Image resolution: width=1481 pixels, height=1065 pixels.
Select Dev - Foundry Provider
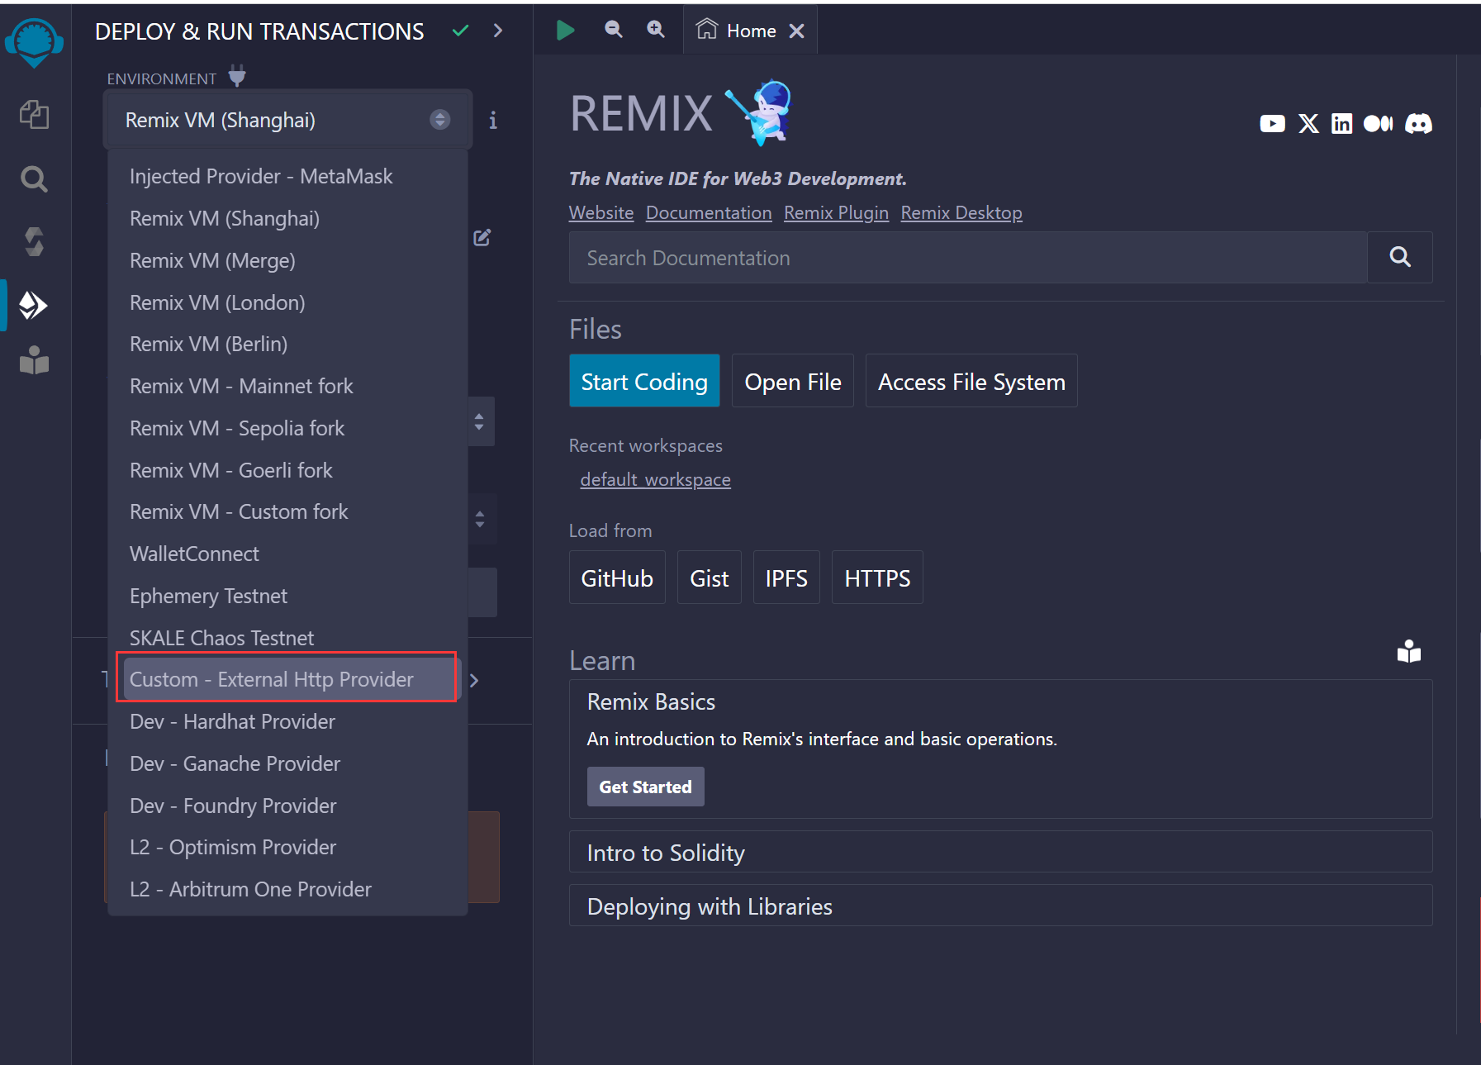coord(287,806)
